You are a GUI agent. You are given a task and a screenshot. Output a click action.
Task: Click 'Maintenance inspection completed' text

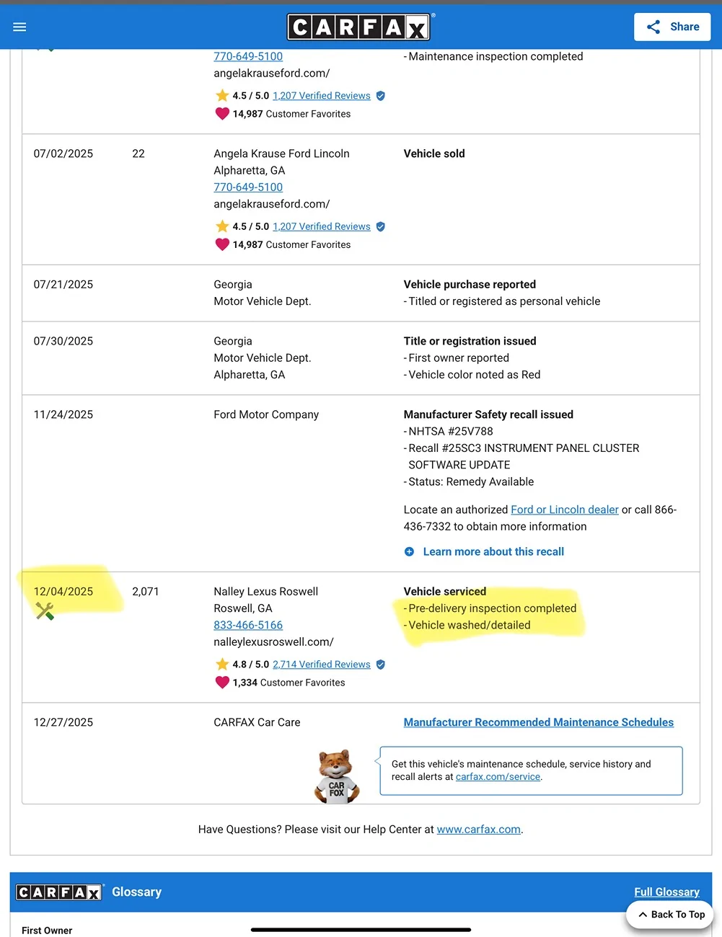pyautogui.click(x=496, y=56)
